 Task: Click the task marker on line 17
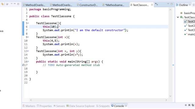pos(23,65)
